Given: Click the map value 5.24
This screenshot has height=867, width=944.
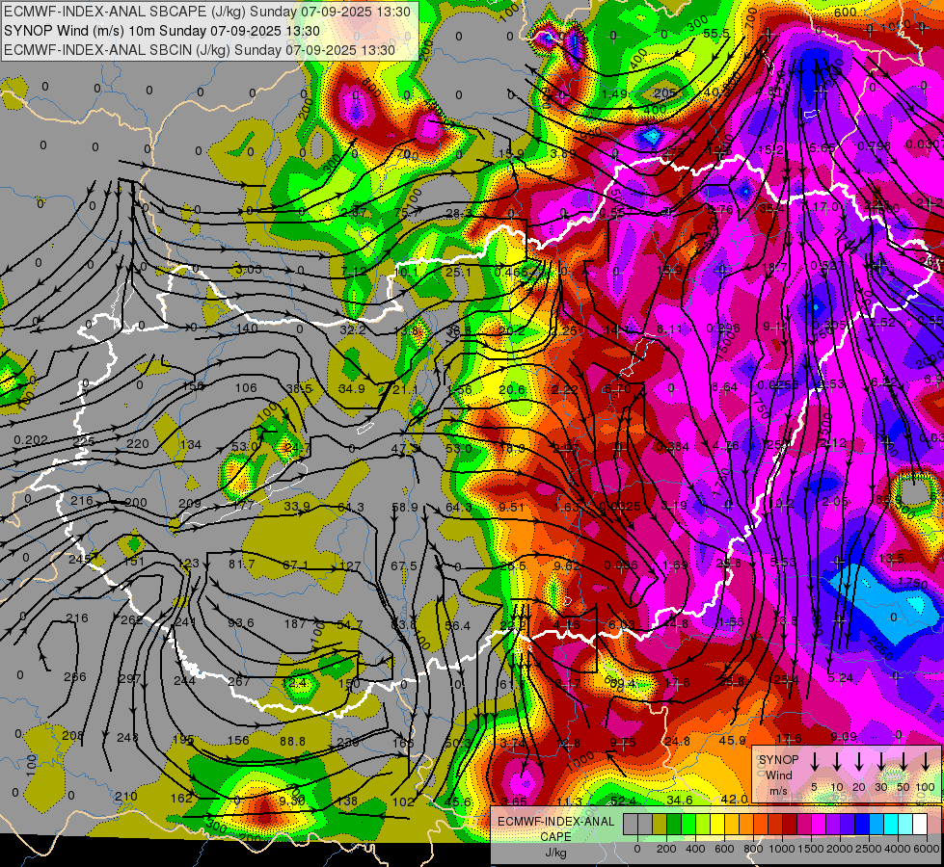Looking at the screenshot, I should [841, 677].
